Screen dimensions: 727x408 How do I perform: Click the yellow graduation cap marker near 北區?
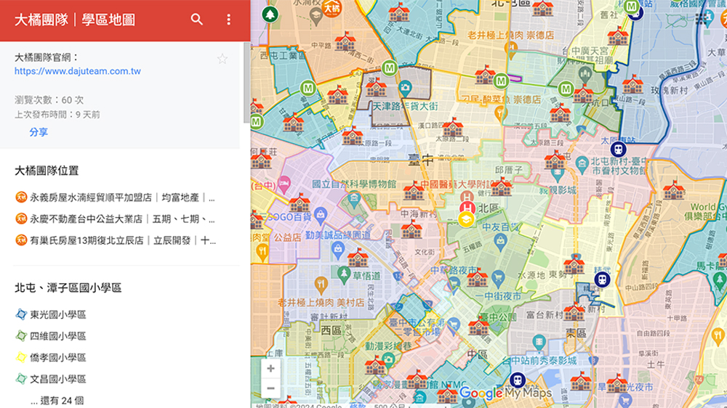pos(466,219)
